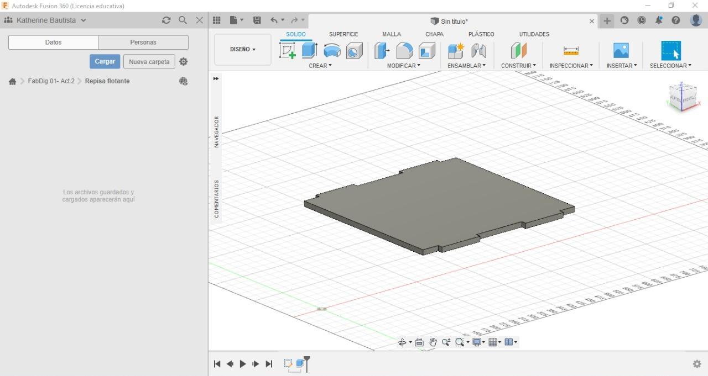Viewport: 708px width, 376px height.
Task: Select the Hole tool
Action: coord(354,51)
